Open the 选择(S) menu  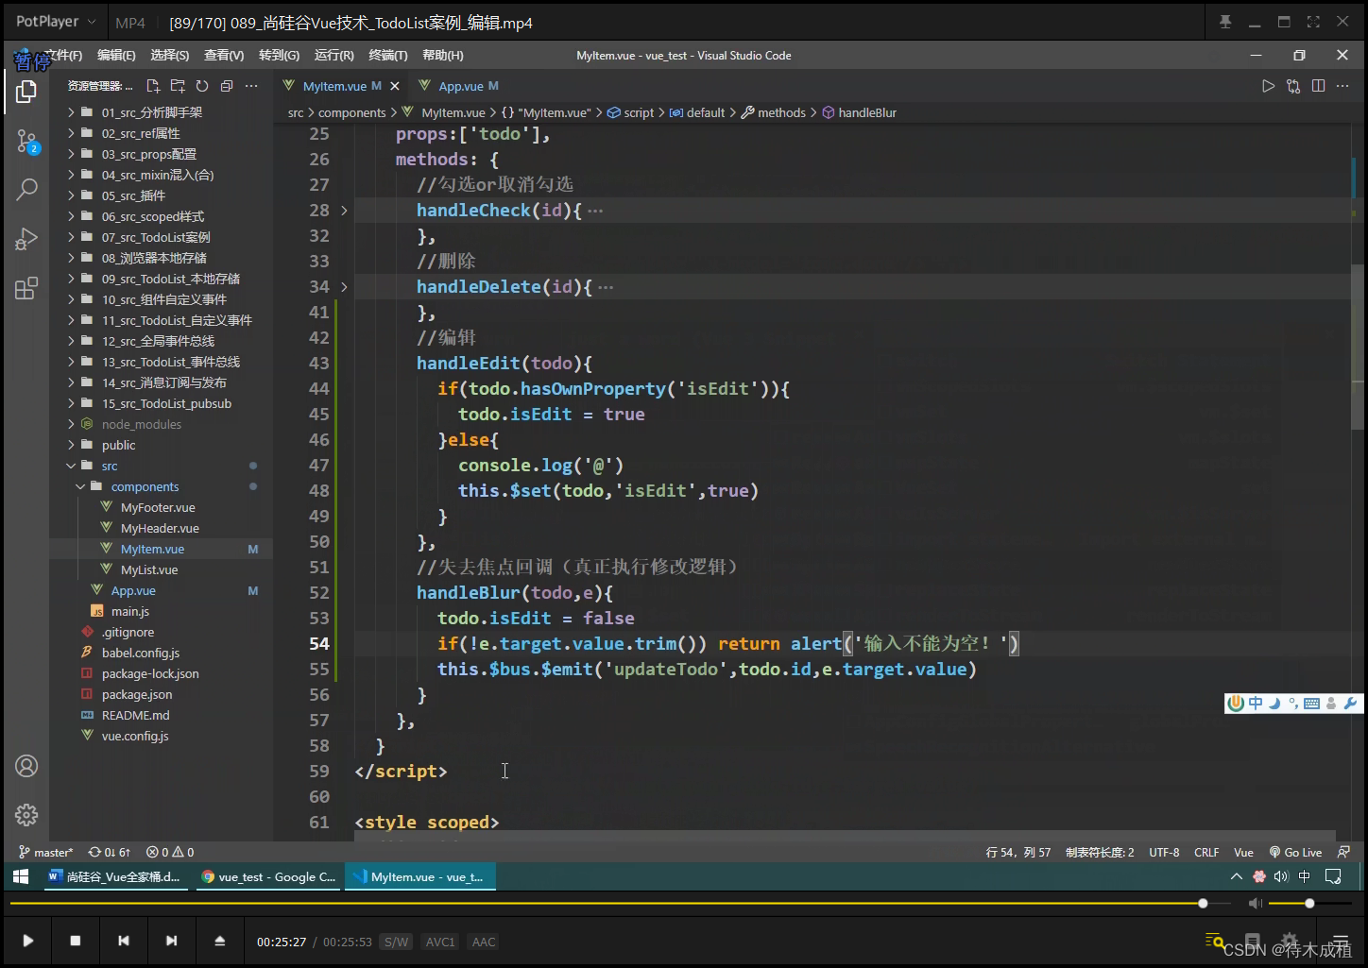point(170,56)
